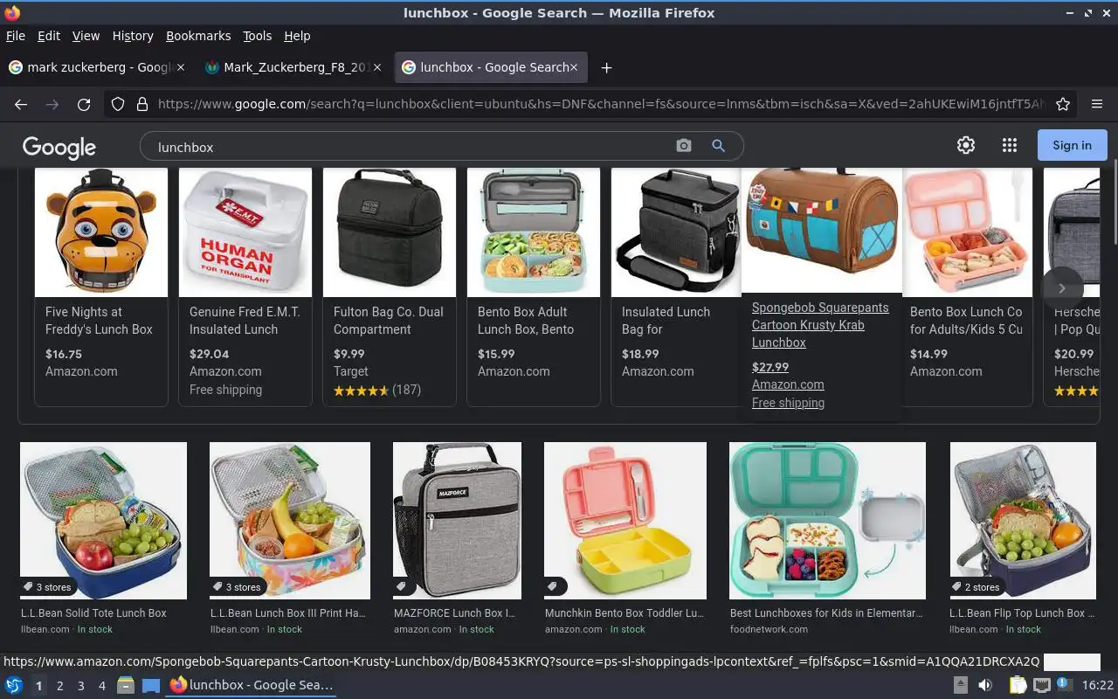Image resolution: width=1118 pixels, height=699 pixels.
Task: Show next shopping results with arrow
Action: pos(1062,287)
